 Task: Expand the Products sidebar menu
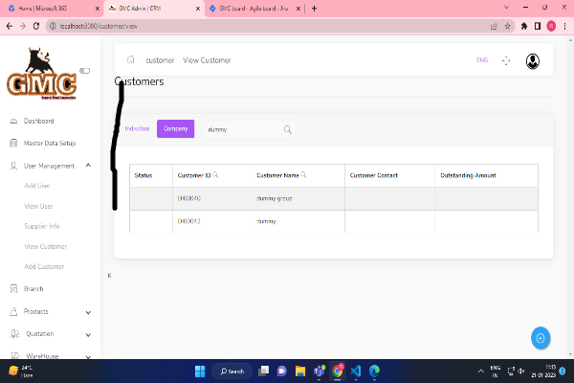[x=88, y=311]
